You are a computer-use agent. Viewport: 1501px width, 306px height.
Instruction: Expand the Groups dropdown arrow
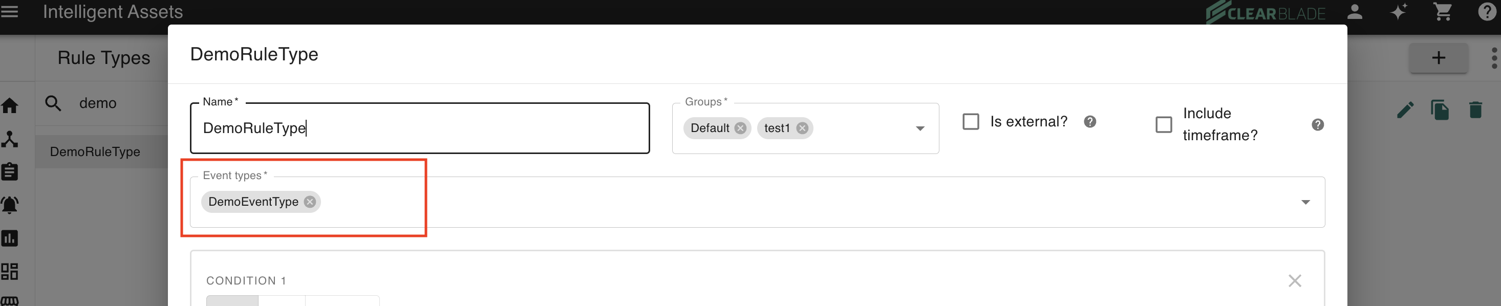pos(920,129)
